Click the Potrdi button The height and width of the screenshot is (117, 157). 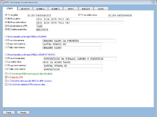(x=9, y=112)
